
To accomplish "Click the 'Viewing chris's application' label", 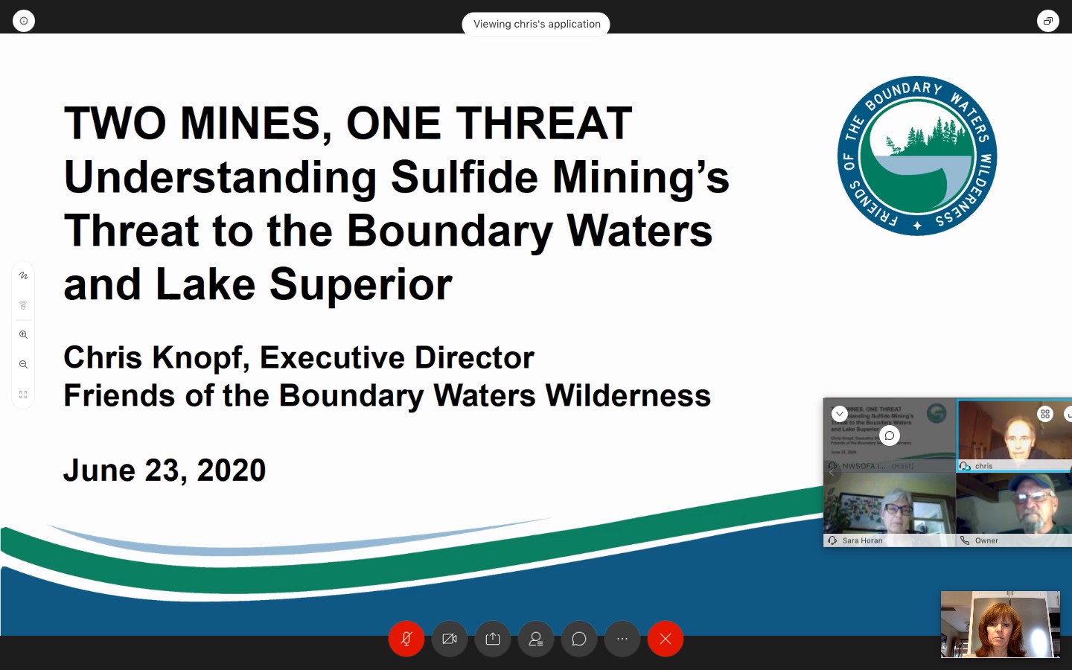I will 537,24.
